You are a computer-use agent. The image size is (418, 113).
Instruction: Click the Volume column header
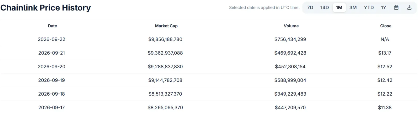pos(291,26)
